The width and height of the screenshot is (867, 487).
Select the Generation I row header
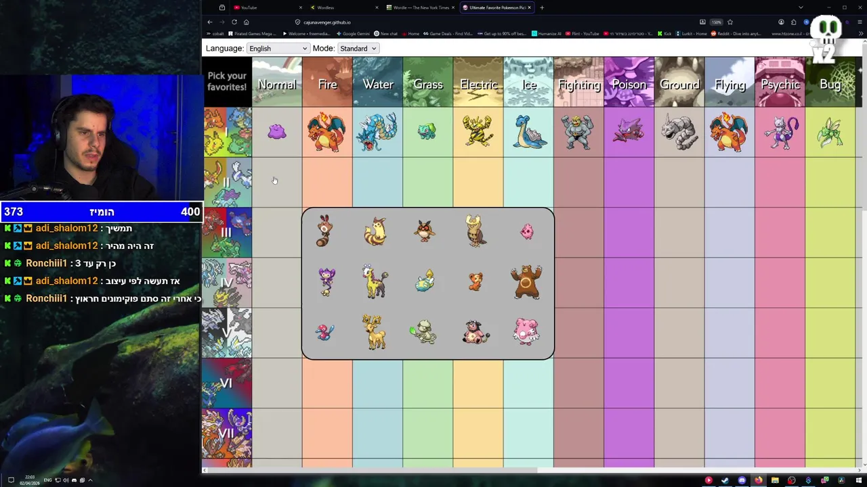click(x=227, y=132)
